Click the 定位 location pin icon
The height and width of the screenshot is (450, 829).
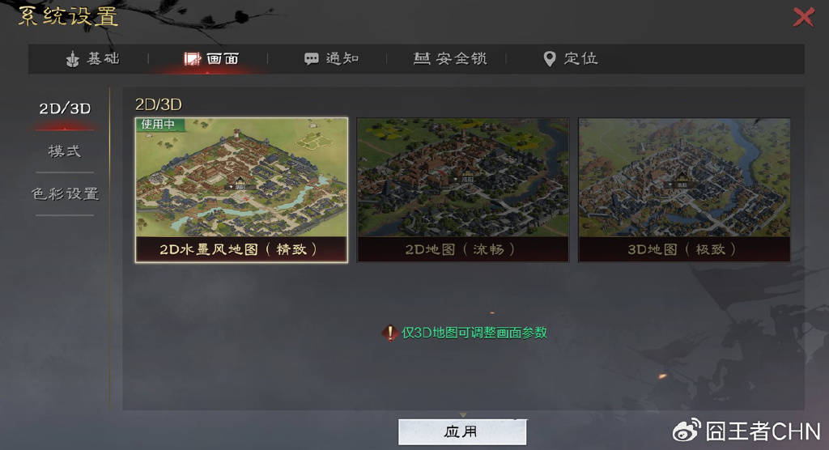pos(550,59)
